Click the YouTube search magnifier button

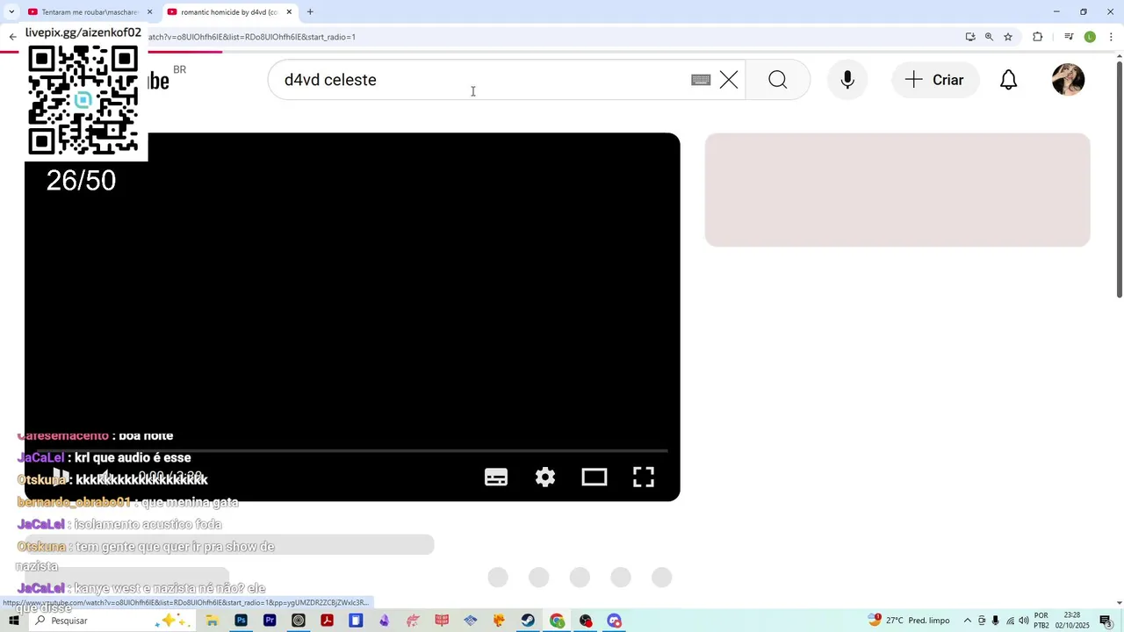[x=777, y=80]
